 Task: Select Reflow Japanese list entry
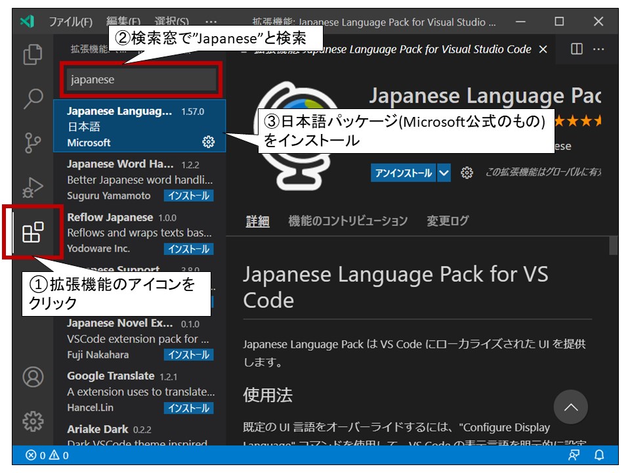pyautogui.click(x=139, y=233)
